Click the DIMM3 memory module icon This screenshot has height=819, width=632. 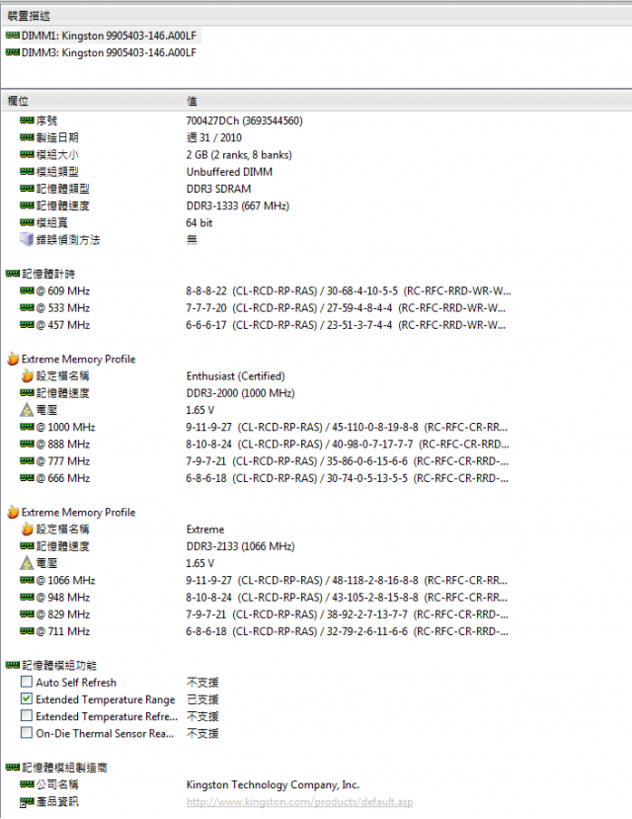coord(13,52)
